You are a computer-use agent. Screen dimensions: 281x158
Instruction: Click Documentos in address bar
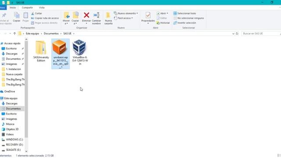(x=51, y=33)
